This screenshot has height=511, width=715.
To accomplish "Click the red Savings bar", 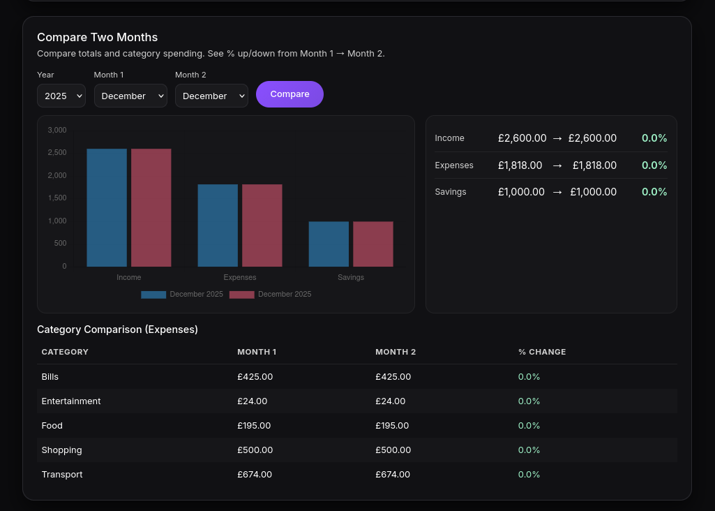I will [x=373, y=244].
